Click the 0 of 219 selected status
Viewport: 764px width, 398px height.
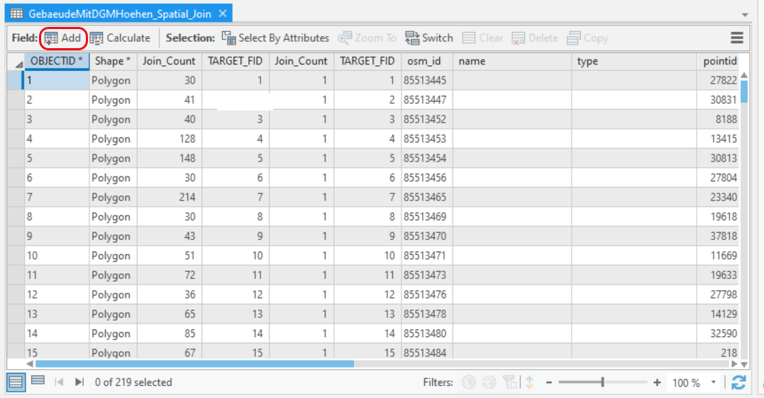(133, 382)
